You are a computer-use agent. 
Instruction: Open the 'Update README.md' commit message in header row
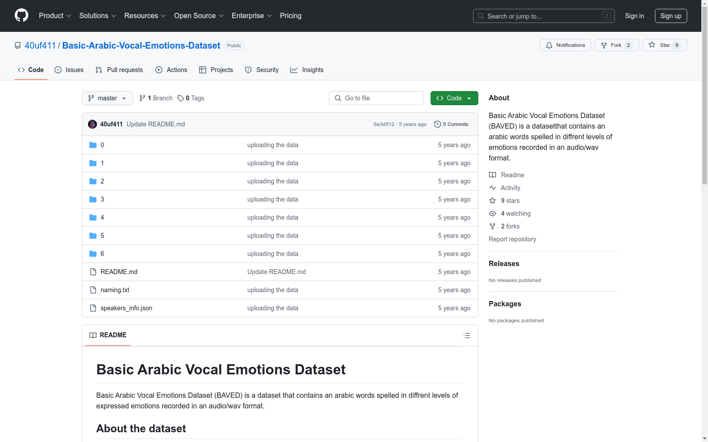[x=156, y=124]
